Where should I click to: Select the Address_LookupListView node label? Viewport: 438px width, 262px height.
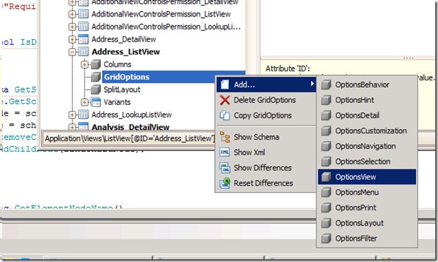coord(132,115)
